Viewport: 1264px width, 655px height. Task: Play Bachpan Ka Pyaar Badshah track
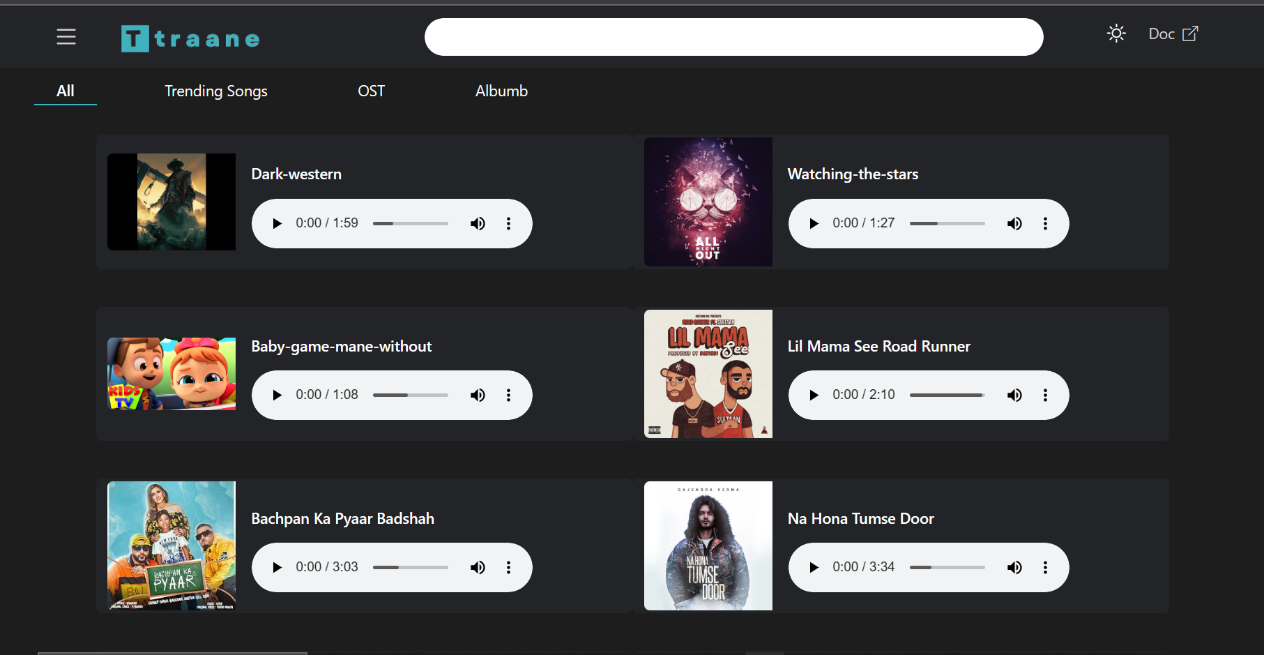coord(277,567)
